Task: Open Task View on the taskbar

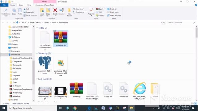Action: 61,108
